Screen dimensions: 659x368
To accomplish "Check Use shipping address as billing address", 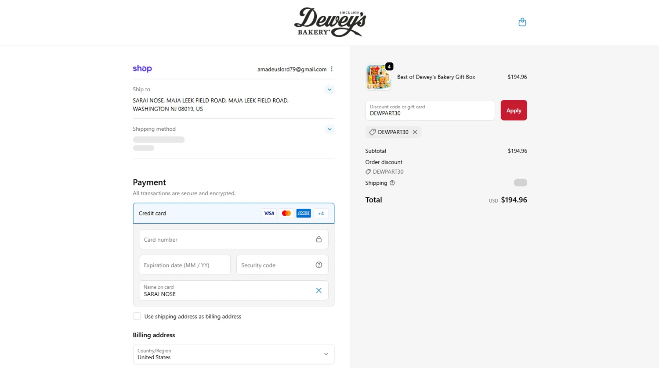I will [137, 316].
